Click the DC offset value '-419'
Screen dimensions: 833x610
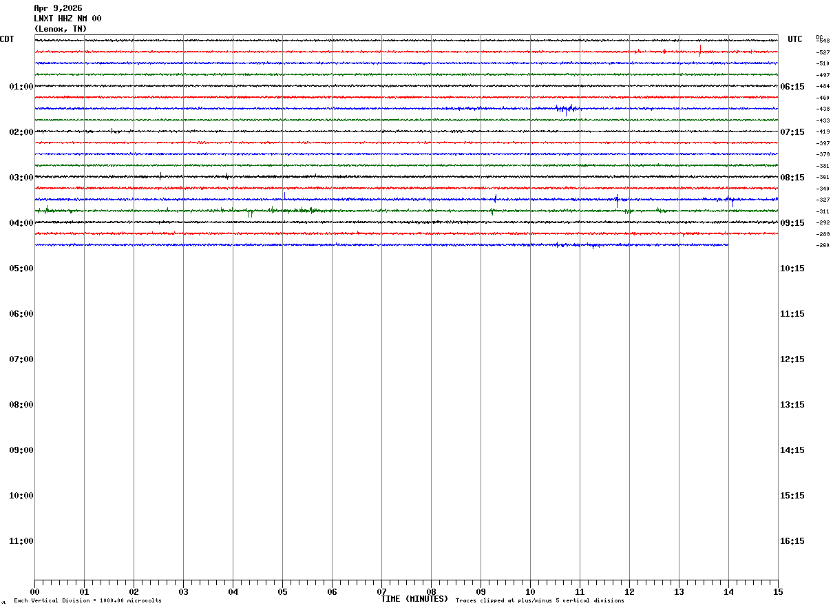point(823,132)
